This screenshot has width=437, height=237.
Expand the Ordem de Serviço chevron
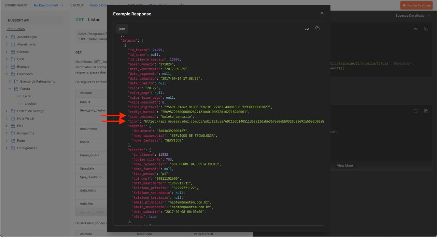[7, 111]
